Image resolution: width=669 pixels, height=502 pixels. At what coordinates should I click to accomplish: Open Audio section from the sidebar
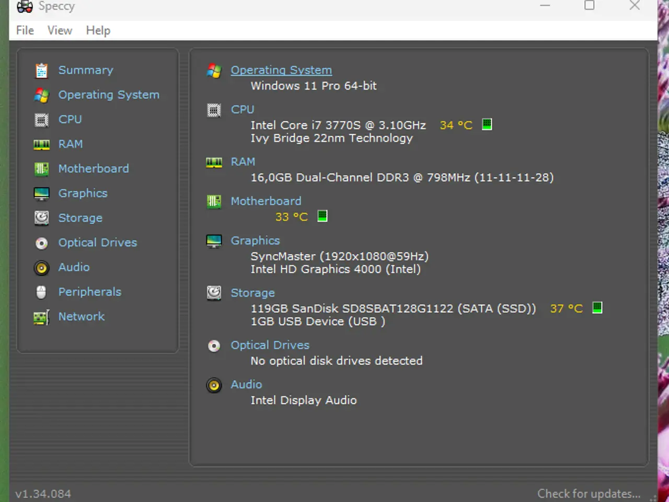[x=74, y=267]
